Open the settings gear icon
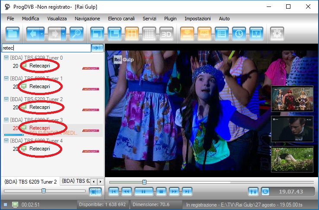This screenshot has width=319, height=210. point(277,33)
